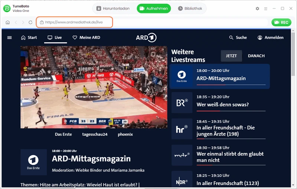Open Wer einmal stirbt dem glaubt man nicht

click(x=230, y=157)
